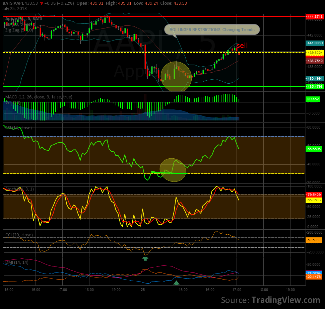
Task: Select the 'Stoch (14, 3, 1)' indicator label
Action: [x=19, y=189]
